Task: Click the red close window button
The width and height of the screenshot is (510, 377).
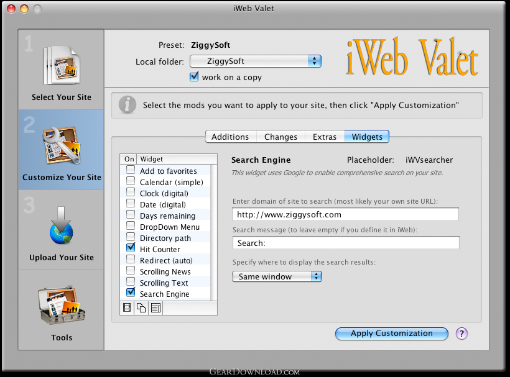Action: pyautogui.click(x=11, y=9)
